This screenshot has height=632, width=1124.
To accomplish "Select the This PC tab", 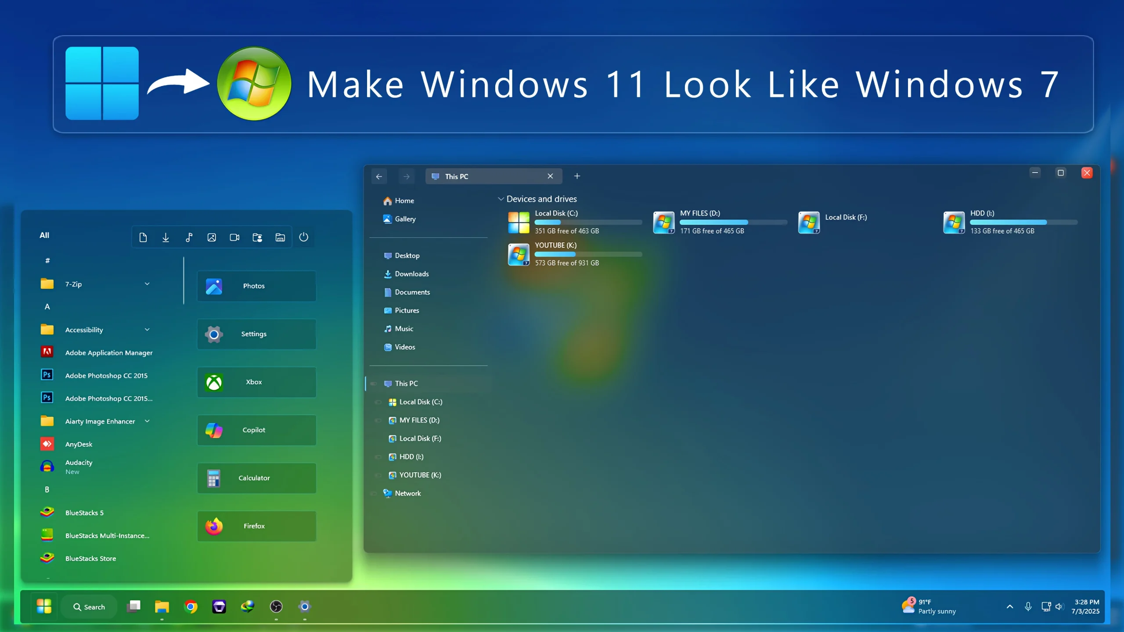I will click(487, 176).
